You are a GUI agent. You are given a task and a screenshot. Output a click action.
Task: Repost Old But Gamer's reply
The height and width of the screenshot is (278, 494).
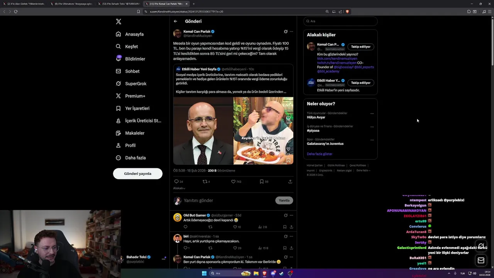coord(210,227)
